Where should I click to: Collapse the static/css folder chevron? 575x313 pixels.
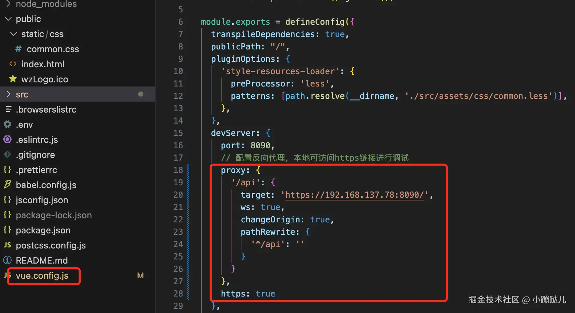[x=14, y=34]
